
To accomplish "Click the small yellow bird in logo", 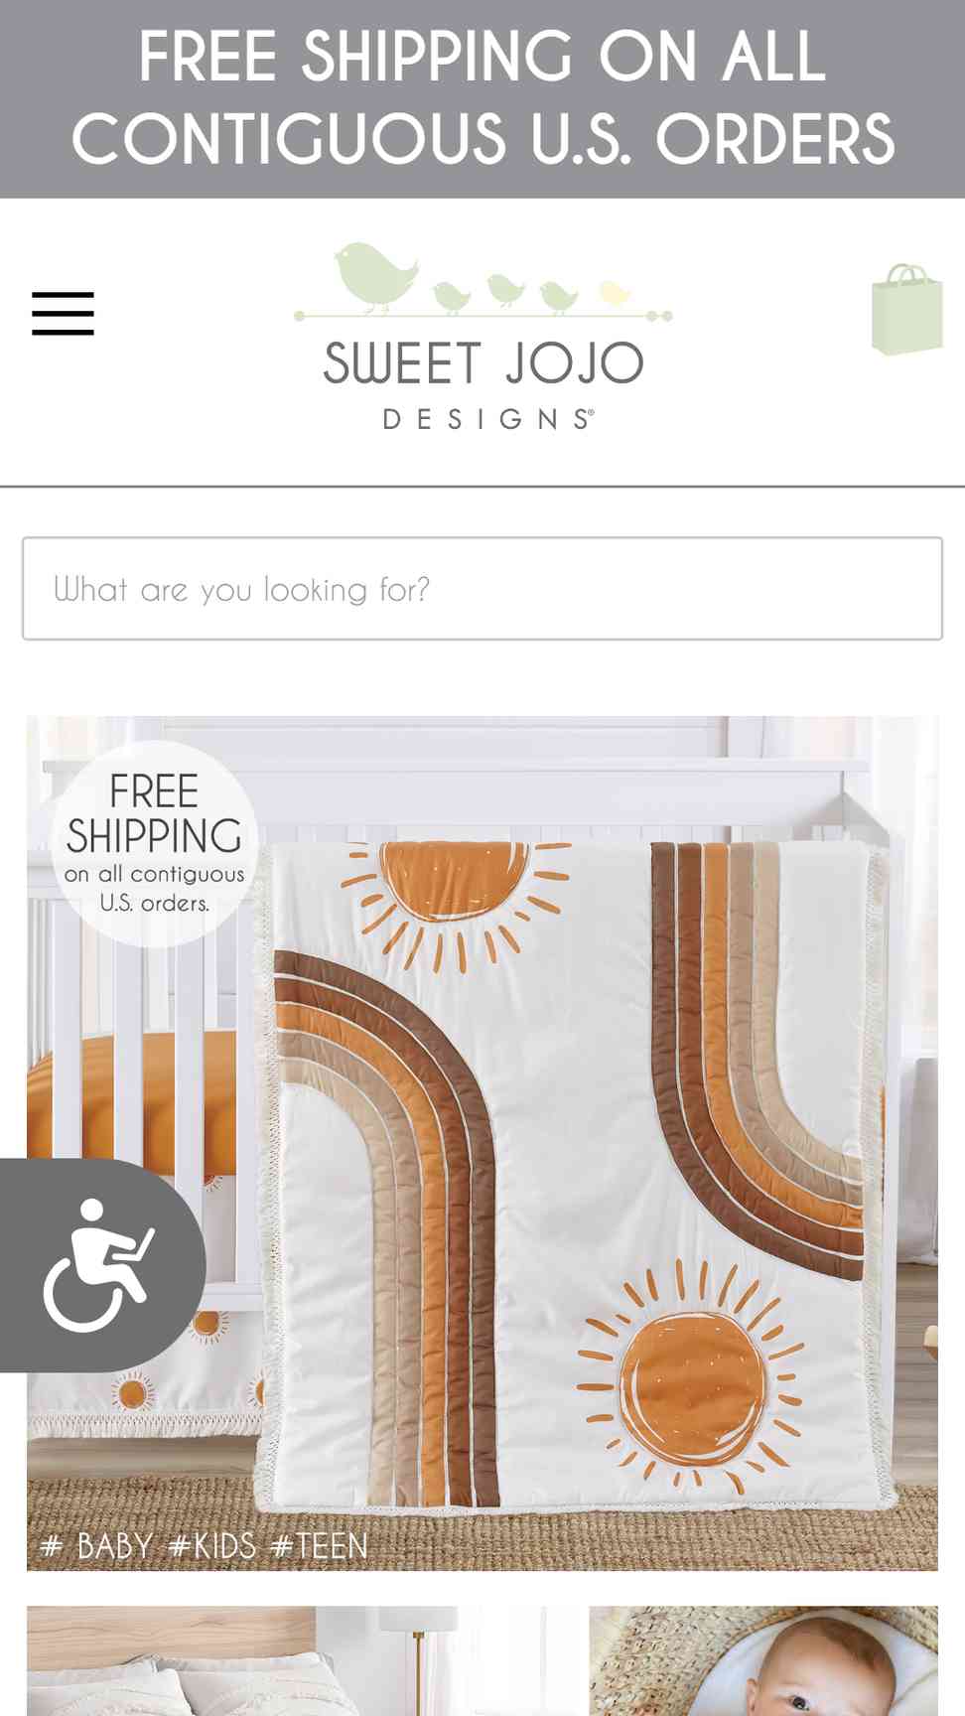I will pyautogui.click(x=615, y=292).
